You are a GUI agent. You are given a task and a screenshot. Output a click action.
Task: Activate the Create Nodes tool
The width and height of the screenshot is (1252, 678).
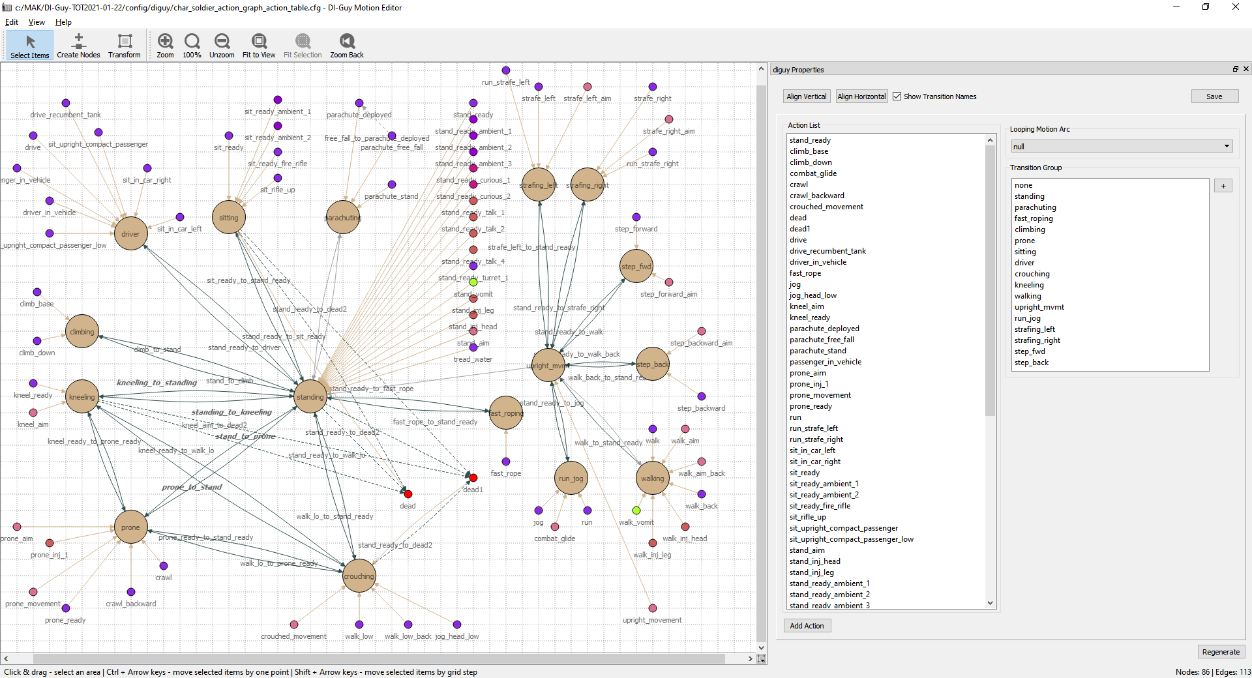click(78, 46)
